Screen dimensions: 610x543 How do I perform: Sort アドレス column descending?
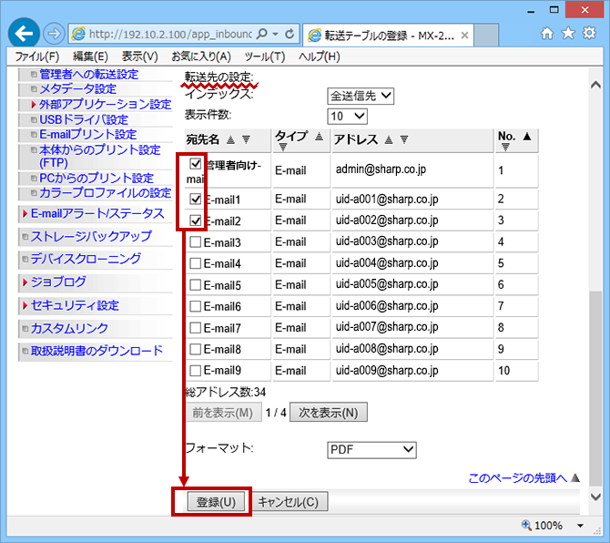point(404,139)
